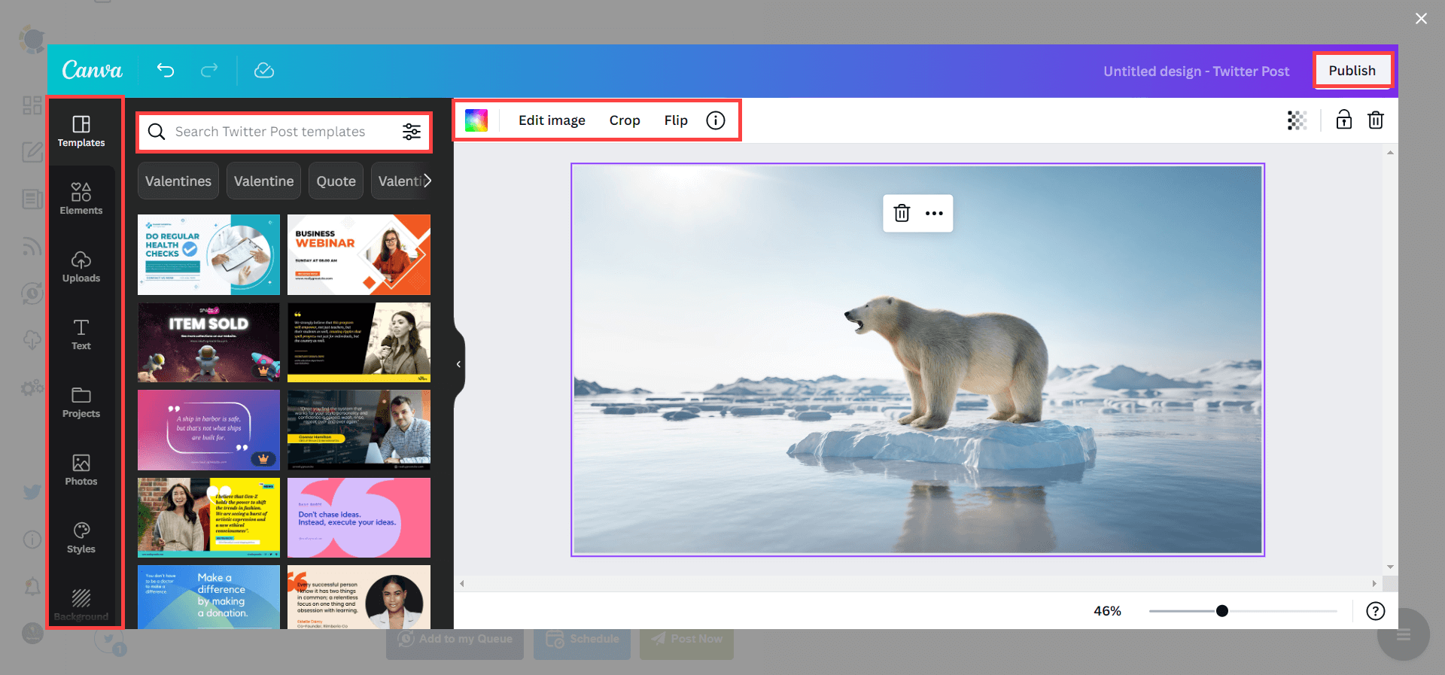
Task: Choose the Do Regular Health Checks template
Action: [x=208, y=254]
